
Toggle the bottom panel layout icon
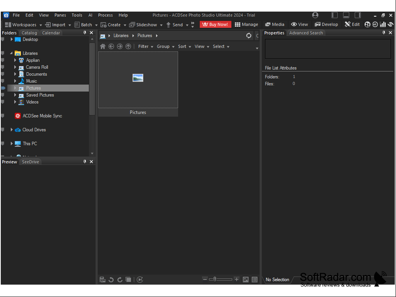tap(346, 15)
